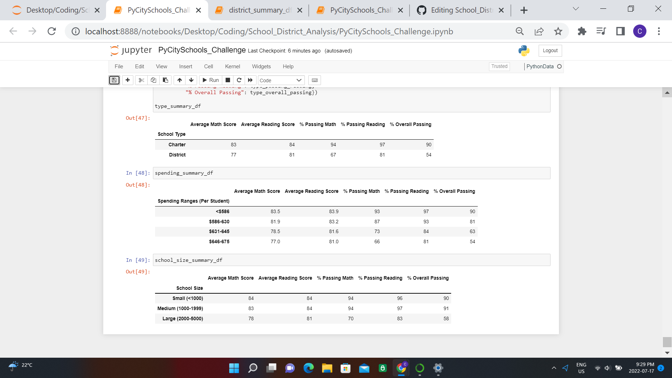The height and width of the screenshot is (378, 672).
Task: Copy the selected cell with copy icon
Action: tap(153, 80)
